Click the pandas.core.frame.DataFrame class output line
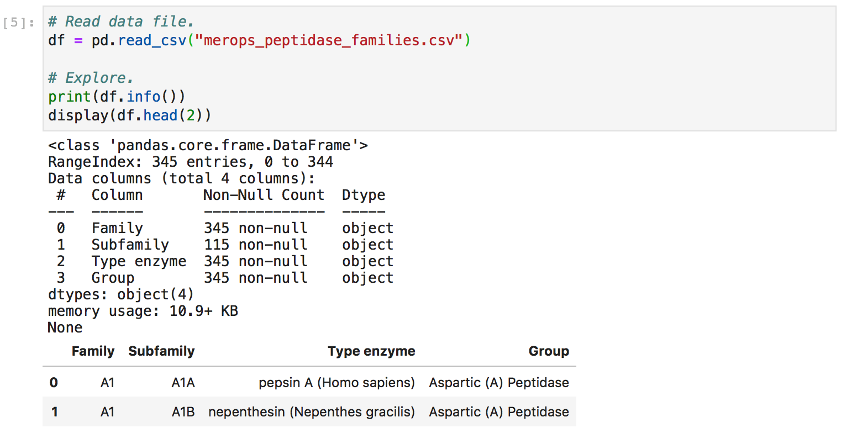Image resolution: width=841 pixels, height=433 pixels. [208, 146]
